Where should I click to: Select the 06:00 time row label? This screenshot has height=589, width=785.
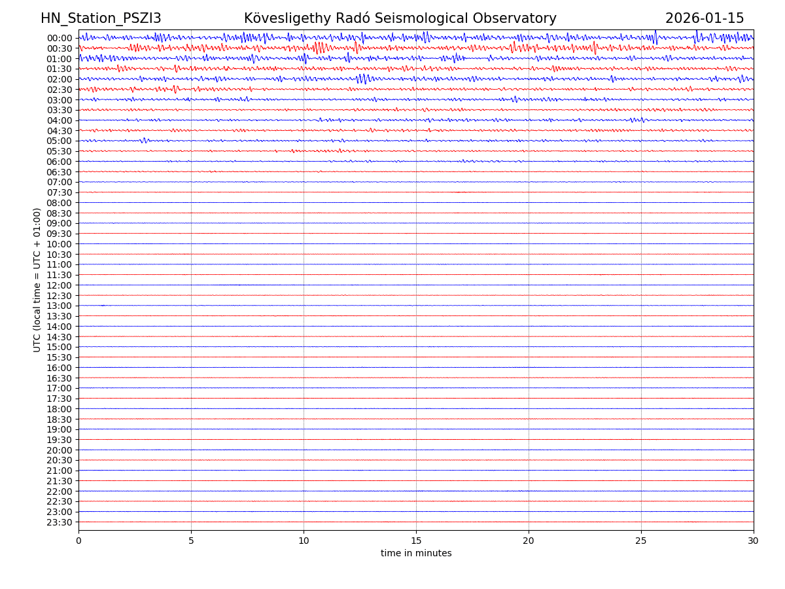[x=59, y=162]
